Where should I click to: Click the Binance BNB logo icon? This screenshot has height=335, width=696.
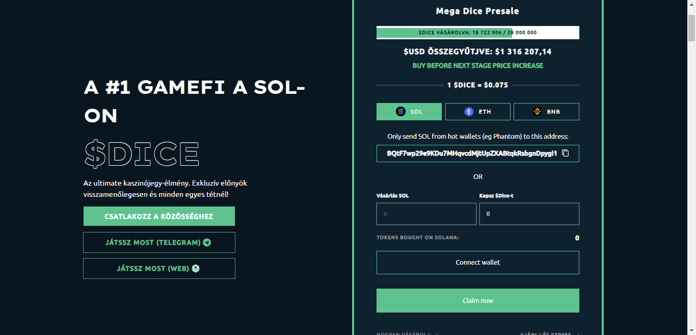(x=537, y=112)
